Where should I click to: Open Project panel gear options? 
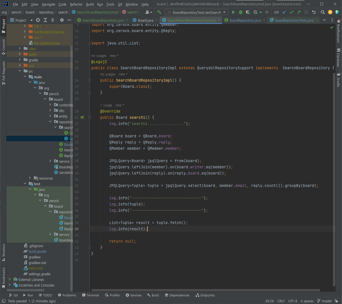coord(62,20)
